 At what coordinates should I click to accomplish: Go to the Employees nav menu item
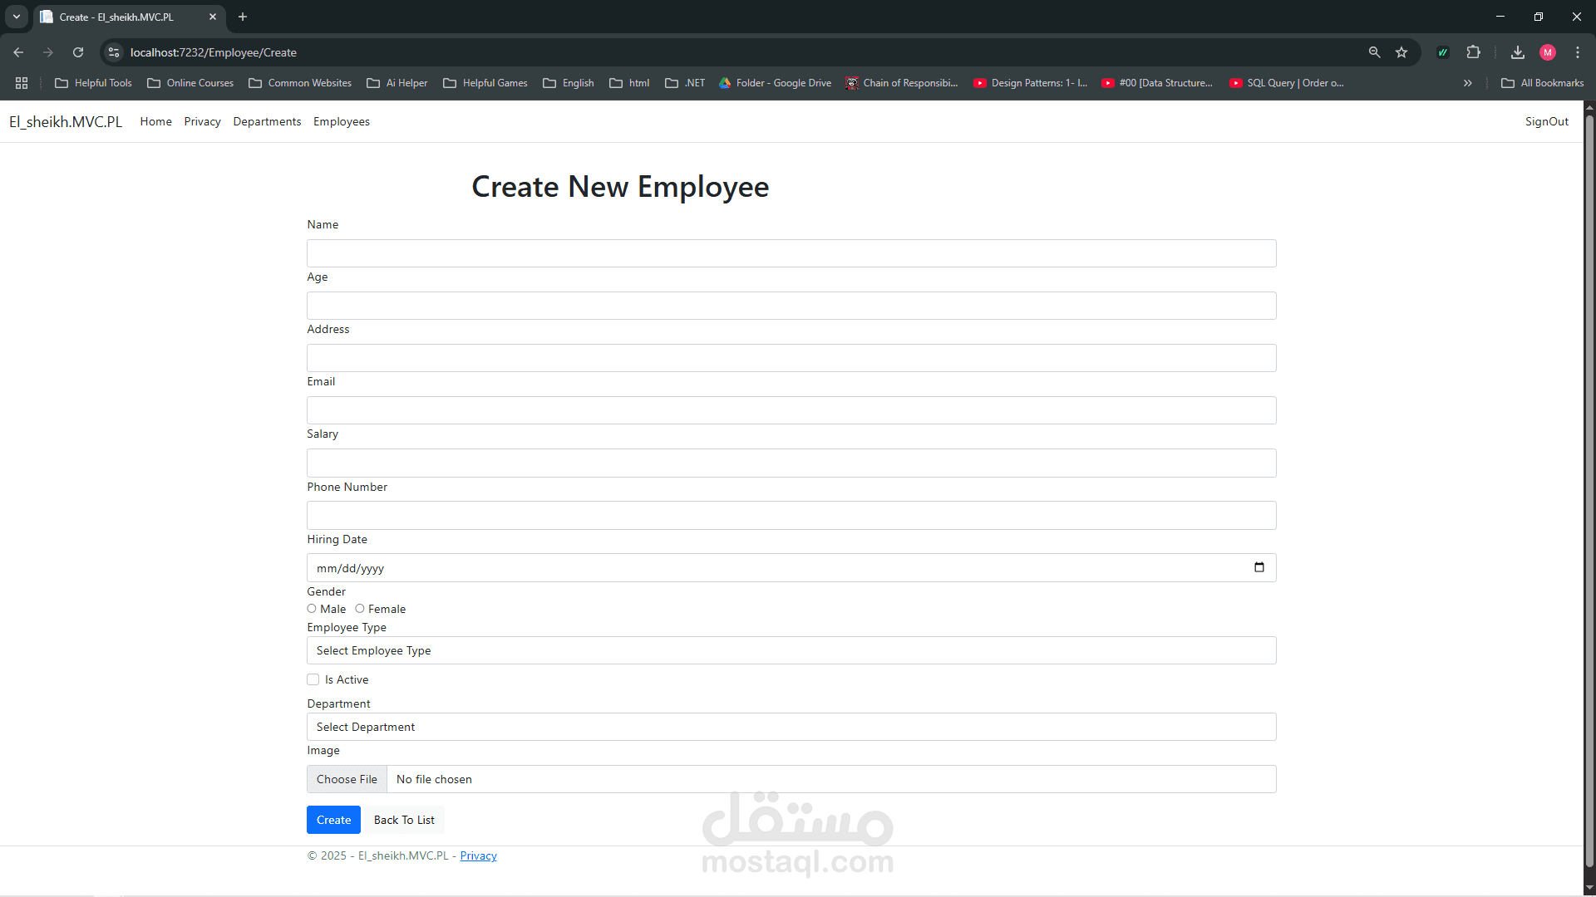[x=341, y=121]
